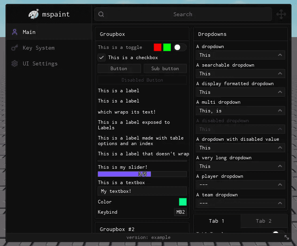Open UI Settings via the gear icon
This screenshot has width=297, height=246.
pyautogui.click(x=15, y=63)
